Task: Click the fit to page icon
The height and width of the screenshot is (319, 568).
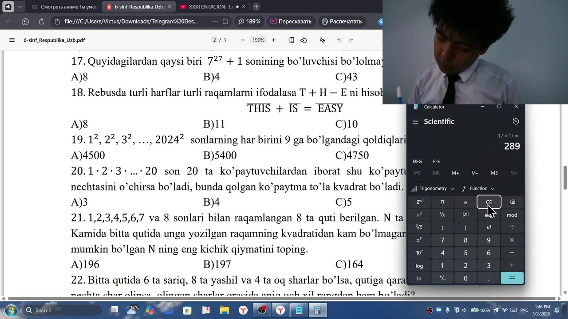Action: point(292,40)
